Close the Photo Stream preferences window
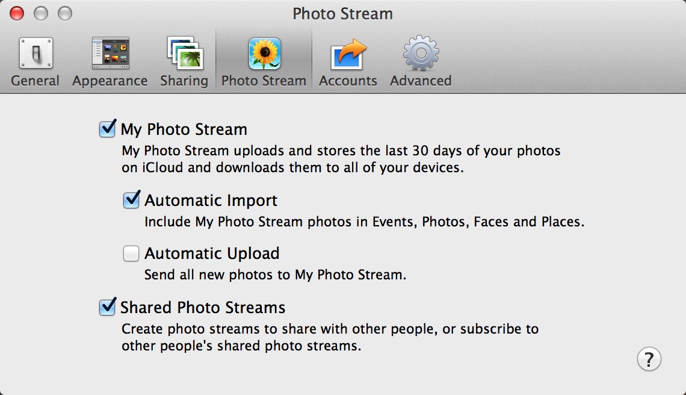The image size is (686, 395). [x=17, y=13]
